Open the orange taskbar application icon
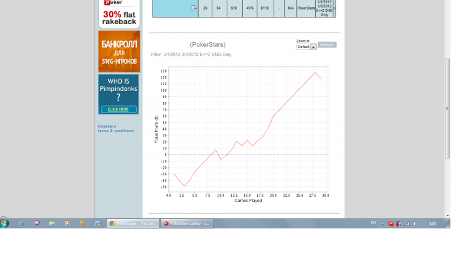This screenshot has width=456, height=256. tap(83, 224)
